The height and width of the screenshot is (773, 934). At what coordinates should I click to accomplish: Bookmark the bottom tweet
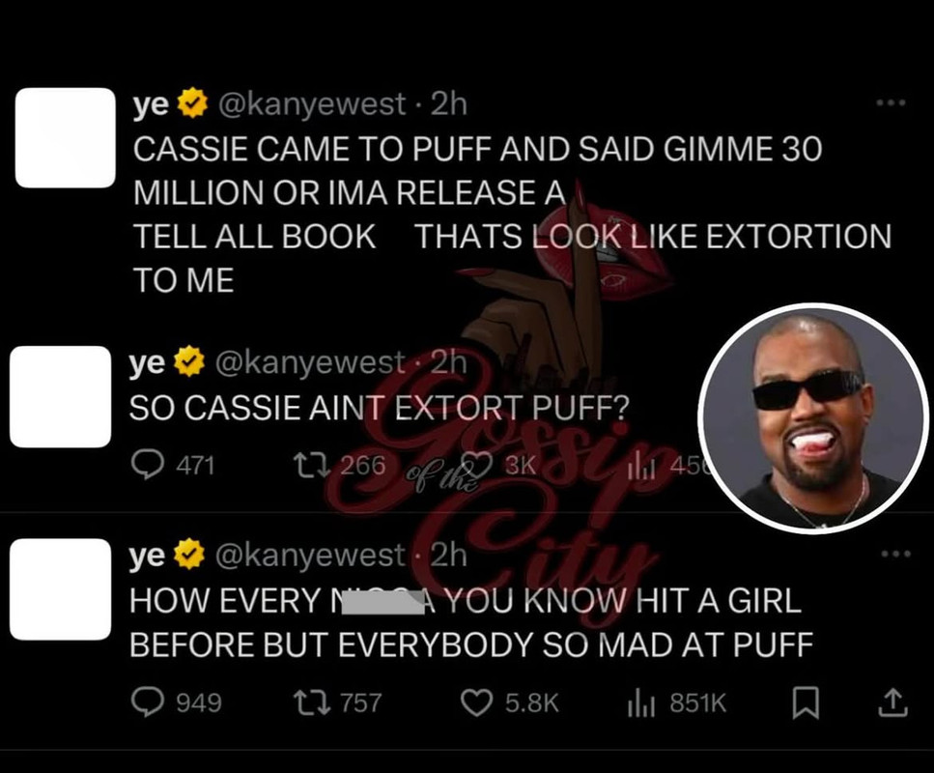pos(806,702)
